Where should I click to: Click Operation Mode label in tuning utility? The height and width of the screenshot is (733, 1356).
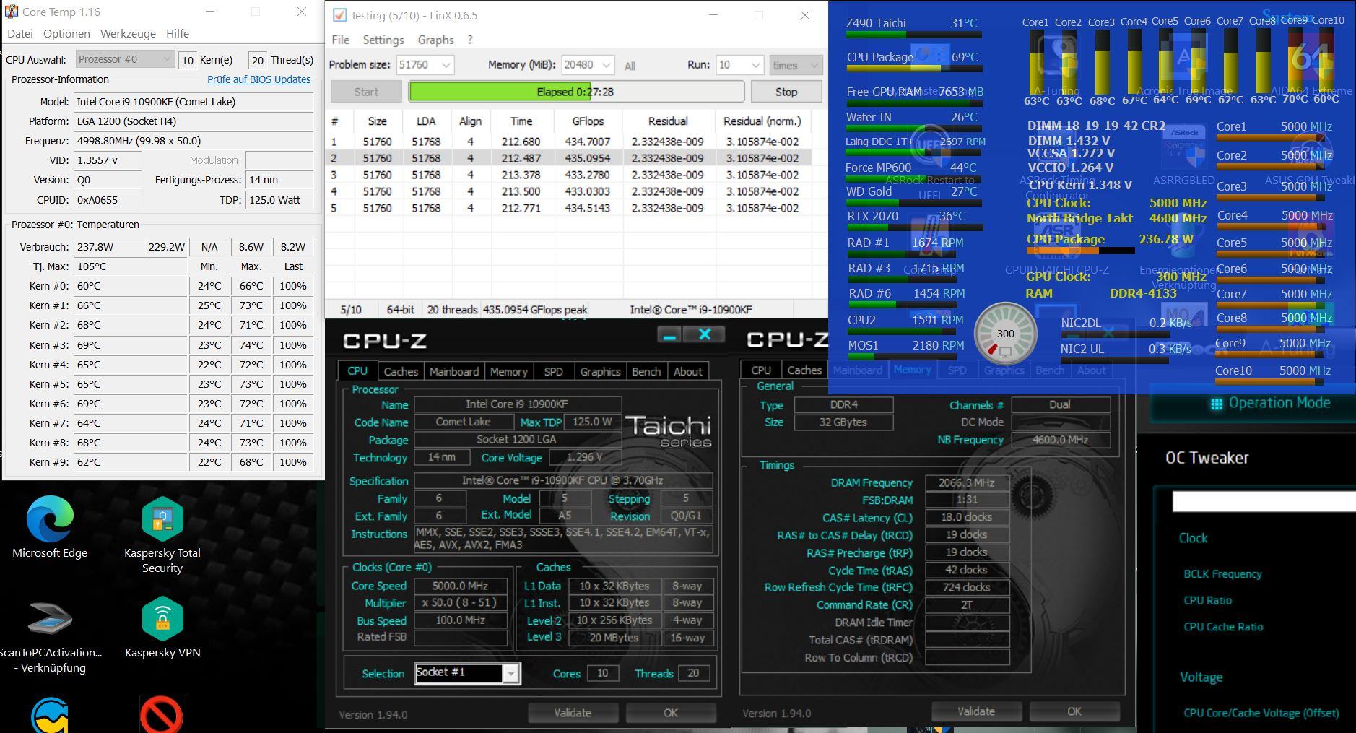click(1279, 403)
